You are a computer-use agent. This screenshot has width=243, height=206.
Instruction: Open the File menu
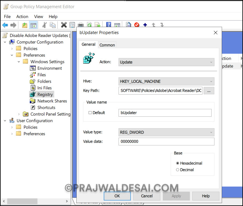(7, 17)
